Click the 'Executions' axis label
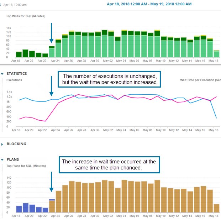 (14, 80)
